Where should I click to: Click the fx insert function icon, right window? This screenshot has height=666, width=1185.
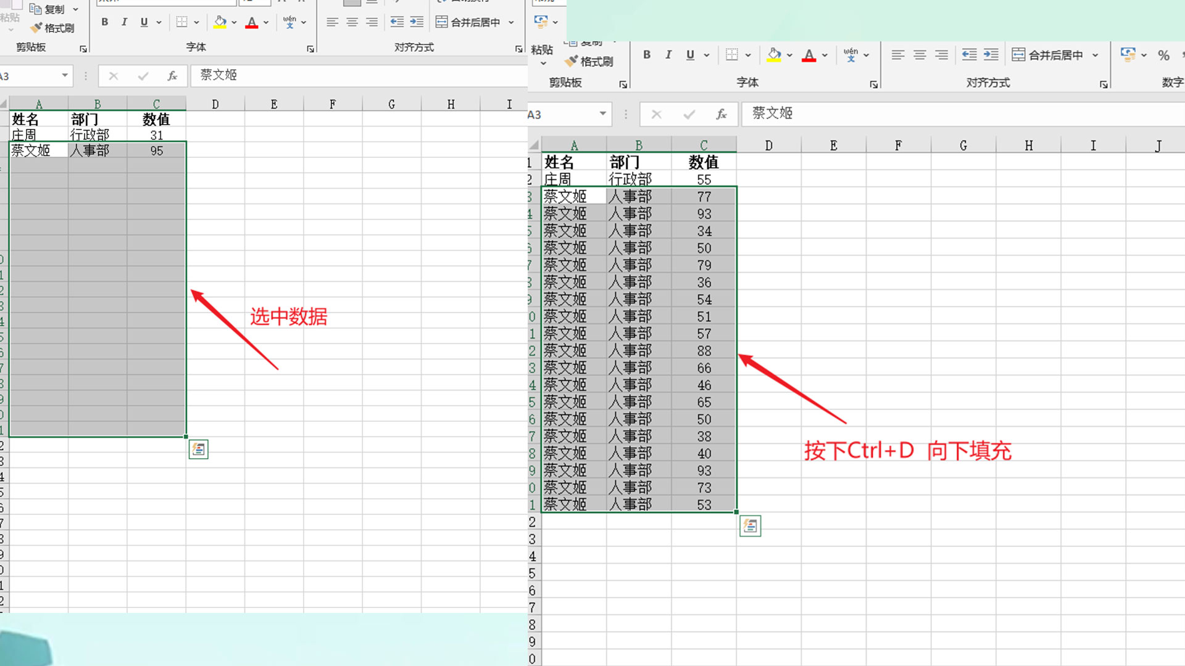[721, 114]
